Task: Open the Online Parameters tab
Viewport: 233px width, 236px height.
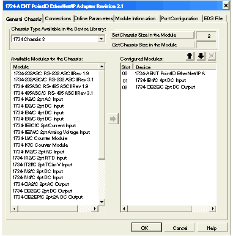Action: (x=94, y=18)
